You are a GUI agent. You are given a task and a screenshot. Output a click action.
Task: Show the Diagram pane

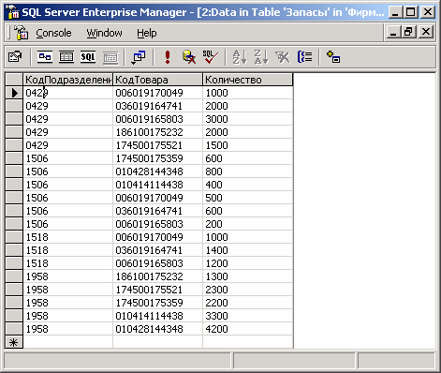click(x=45, y=57)
